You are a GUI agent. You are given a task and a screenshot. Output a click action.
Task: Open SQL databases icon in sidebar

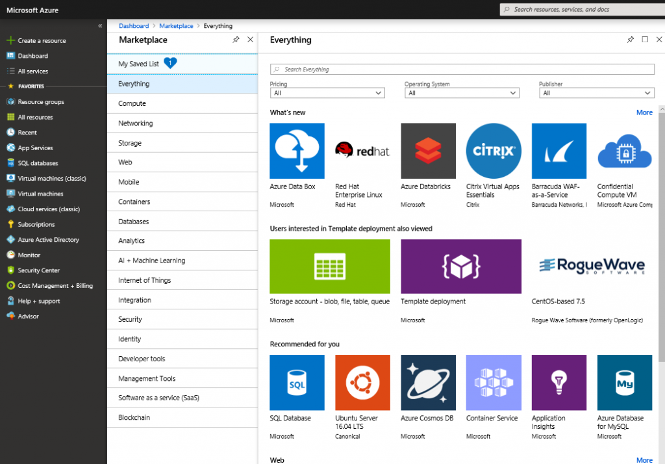tap(10, 162)
